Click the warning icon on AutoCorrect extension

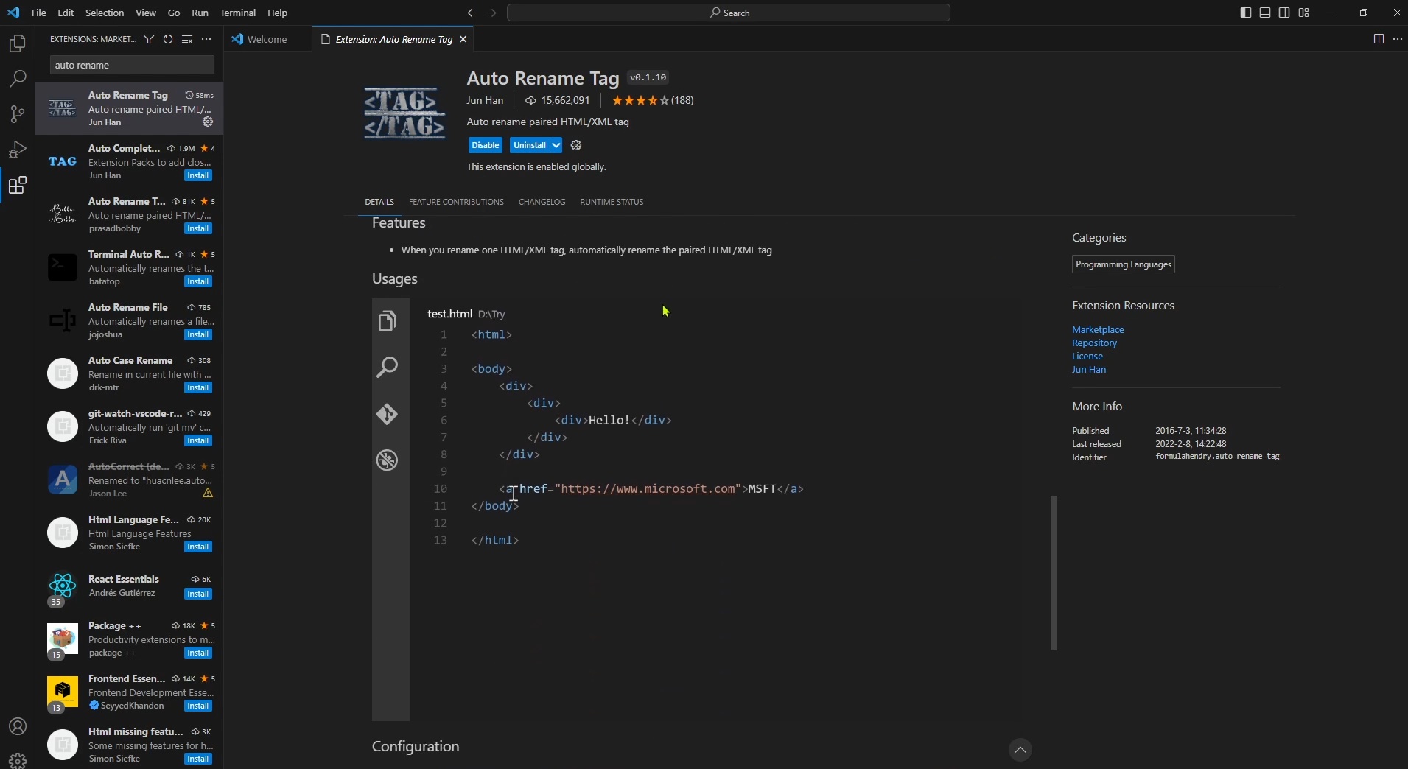[x=208, y=493]
